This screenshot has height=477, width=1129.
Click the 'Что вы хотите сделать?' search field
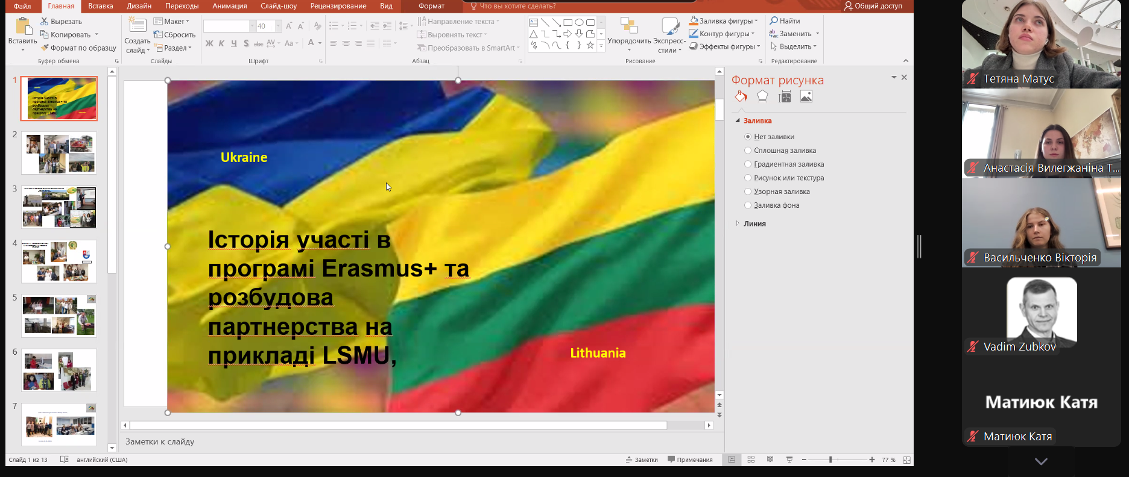517,6
